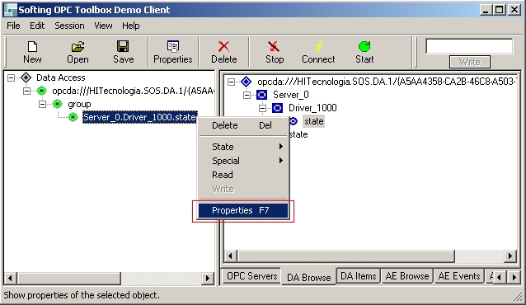Switch to the OPC Servers tab
The height and width of the screenshot is (305, 526).
(x=252, y=276)
